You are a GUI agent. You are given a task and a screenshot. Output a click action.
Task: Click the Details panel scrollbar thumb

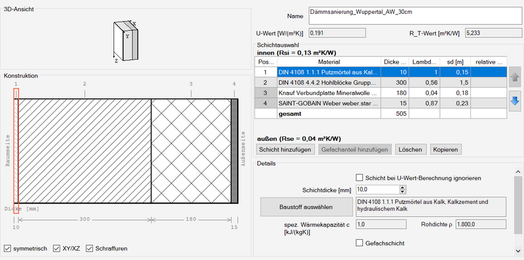[517, 205]
